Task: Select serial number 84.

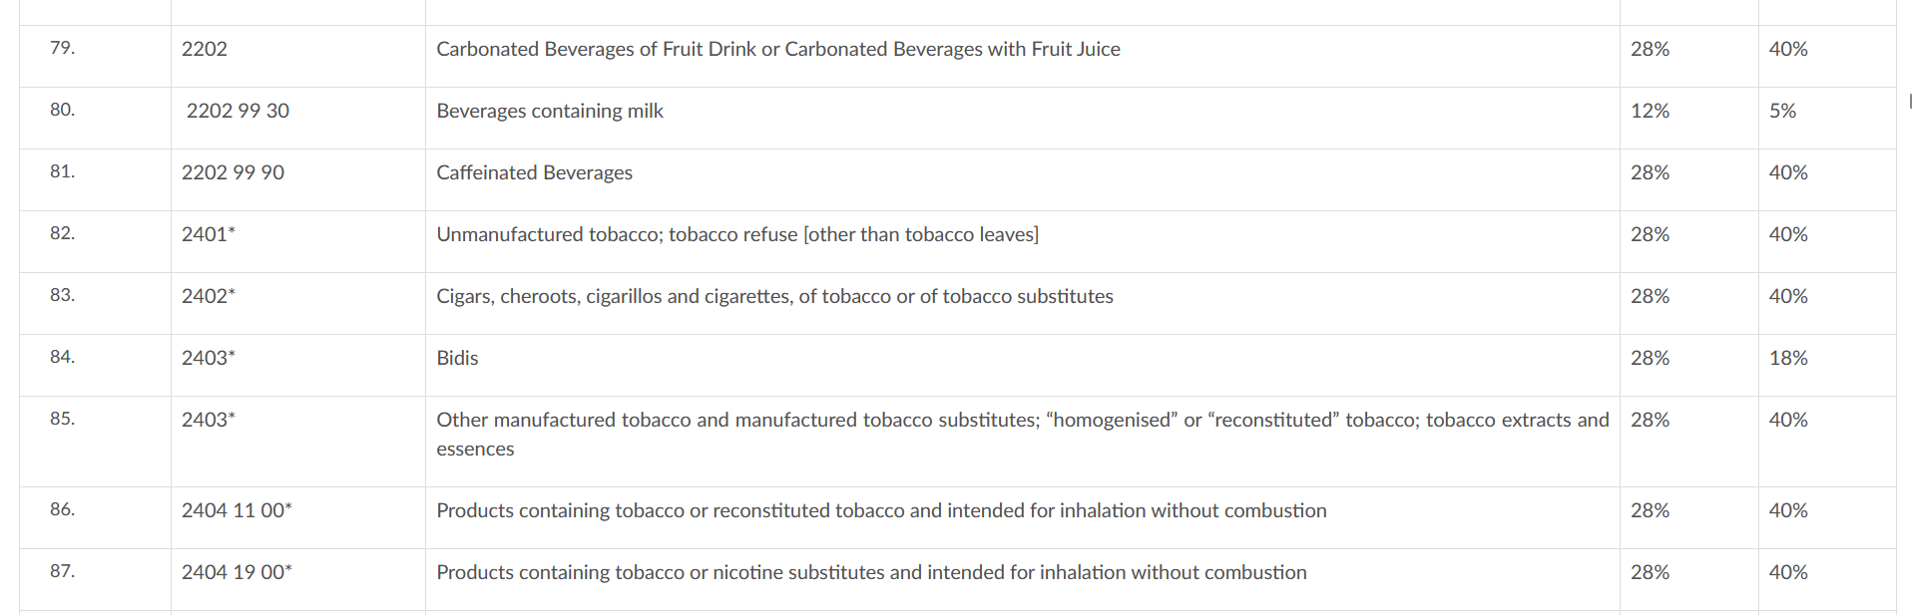Action: tap(62, 357)
